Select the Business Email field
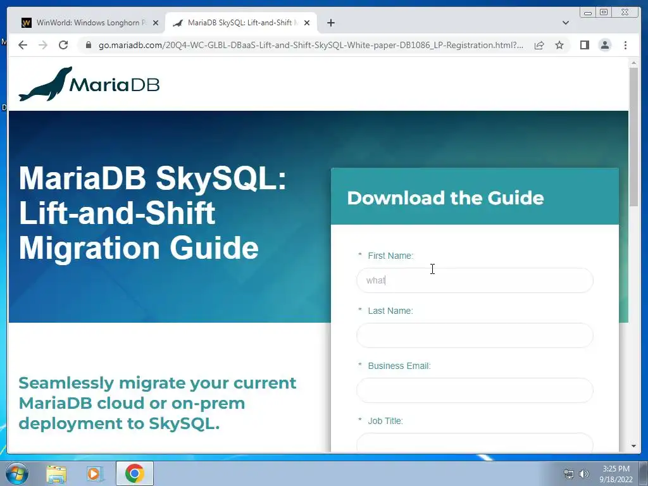648x486 pixels. click(475, 390)
